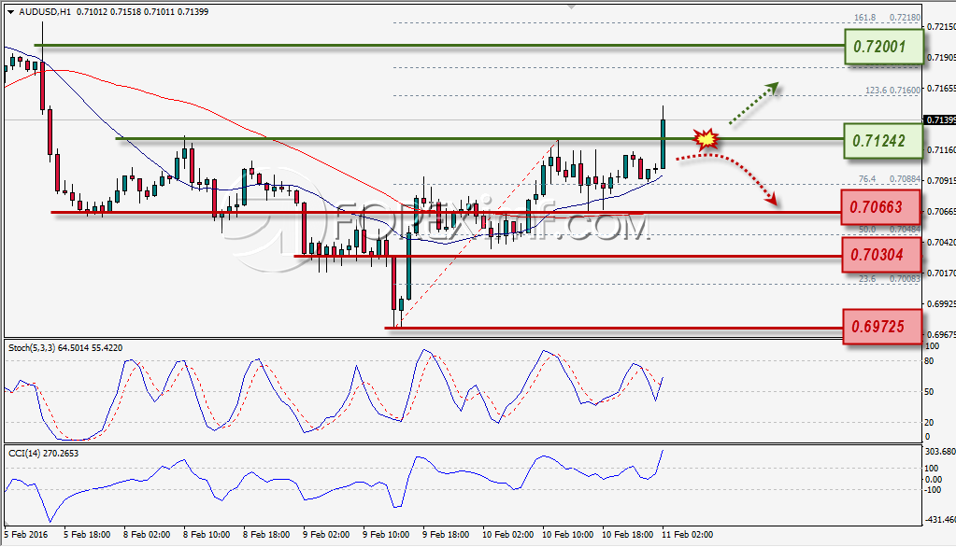956x547 pixels.
Task: Click the 11 Feb 02:00 time marker
Action: (x=688, y=535)
